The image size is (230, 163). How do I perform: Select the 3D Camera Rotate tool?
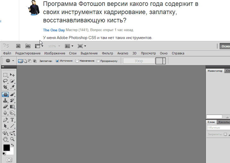12,133
